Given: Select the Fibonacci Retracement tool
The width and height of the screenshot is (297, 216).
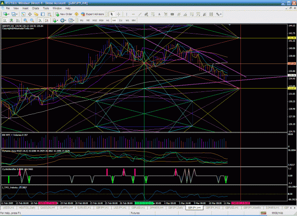Looking at the screenshot, I should coord(153,14).
